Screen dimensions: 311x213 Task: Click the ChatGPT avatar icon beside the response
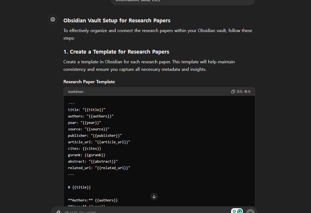click(53, 19)
